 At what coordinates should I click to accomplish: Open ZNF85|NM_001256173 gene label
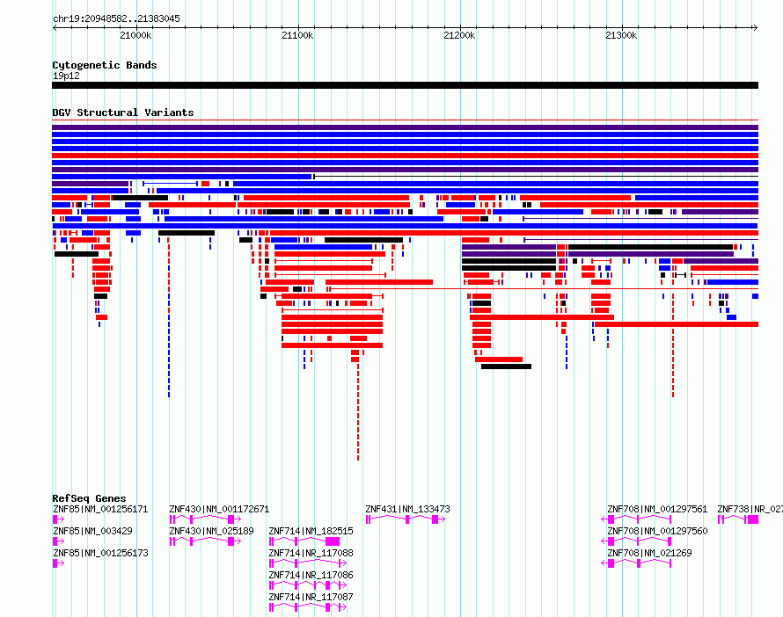click(x=100, y=553)
